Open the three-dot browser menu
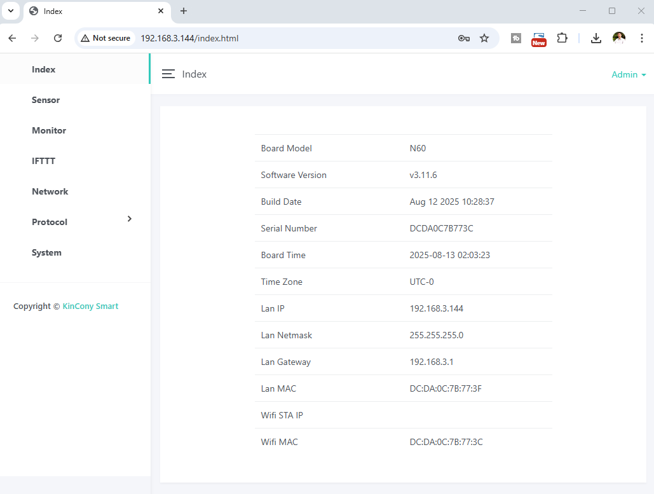Screen dimensions: 654x494 click(643, 38)
